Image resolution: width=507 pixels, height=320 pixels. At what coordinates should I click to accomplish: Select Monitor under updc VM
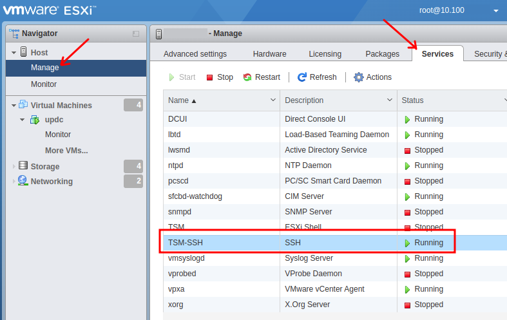point(58,135)
